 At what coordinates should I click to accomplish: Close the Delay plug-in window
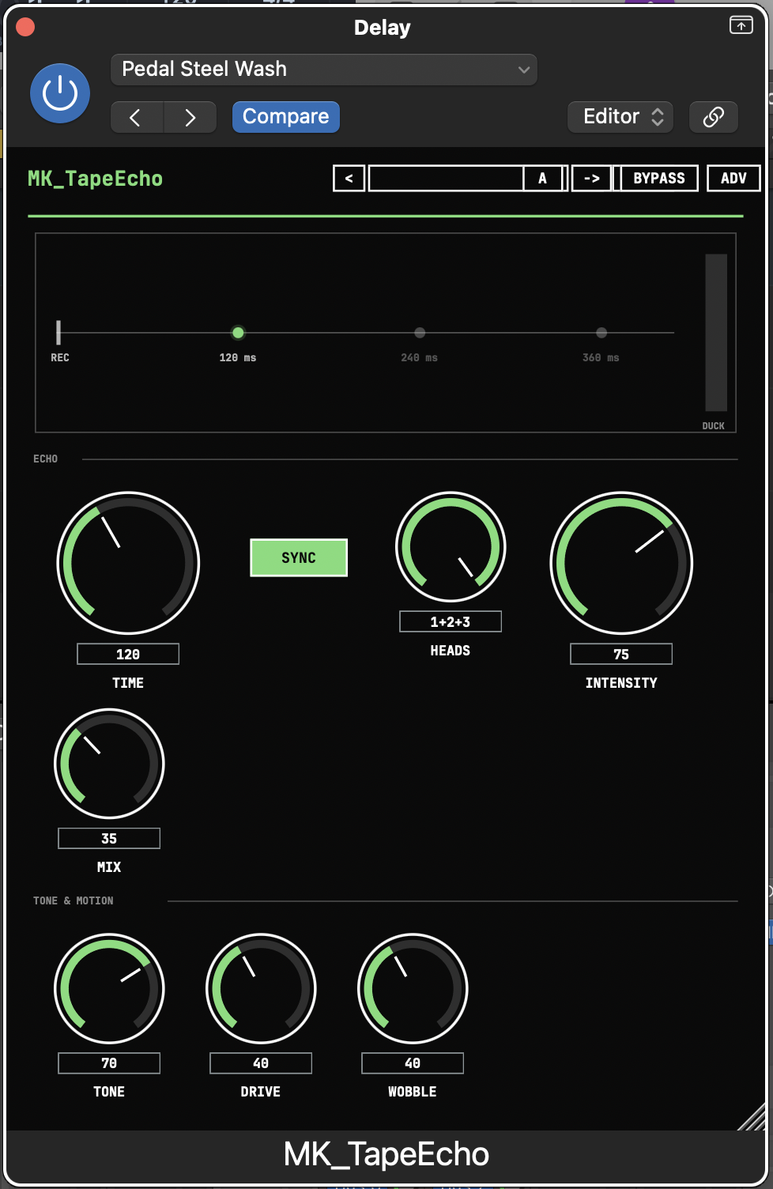click(25, 28)
